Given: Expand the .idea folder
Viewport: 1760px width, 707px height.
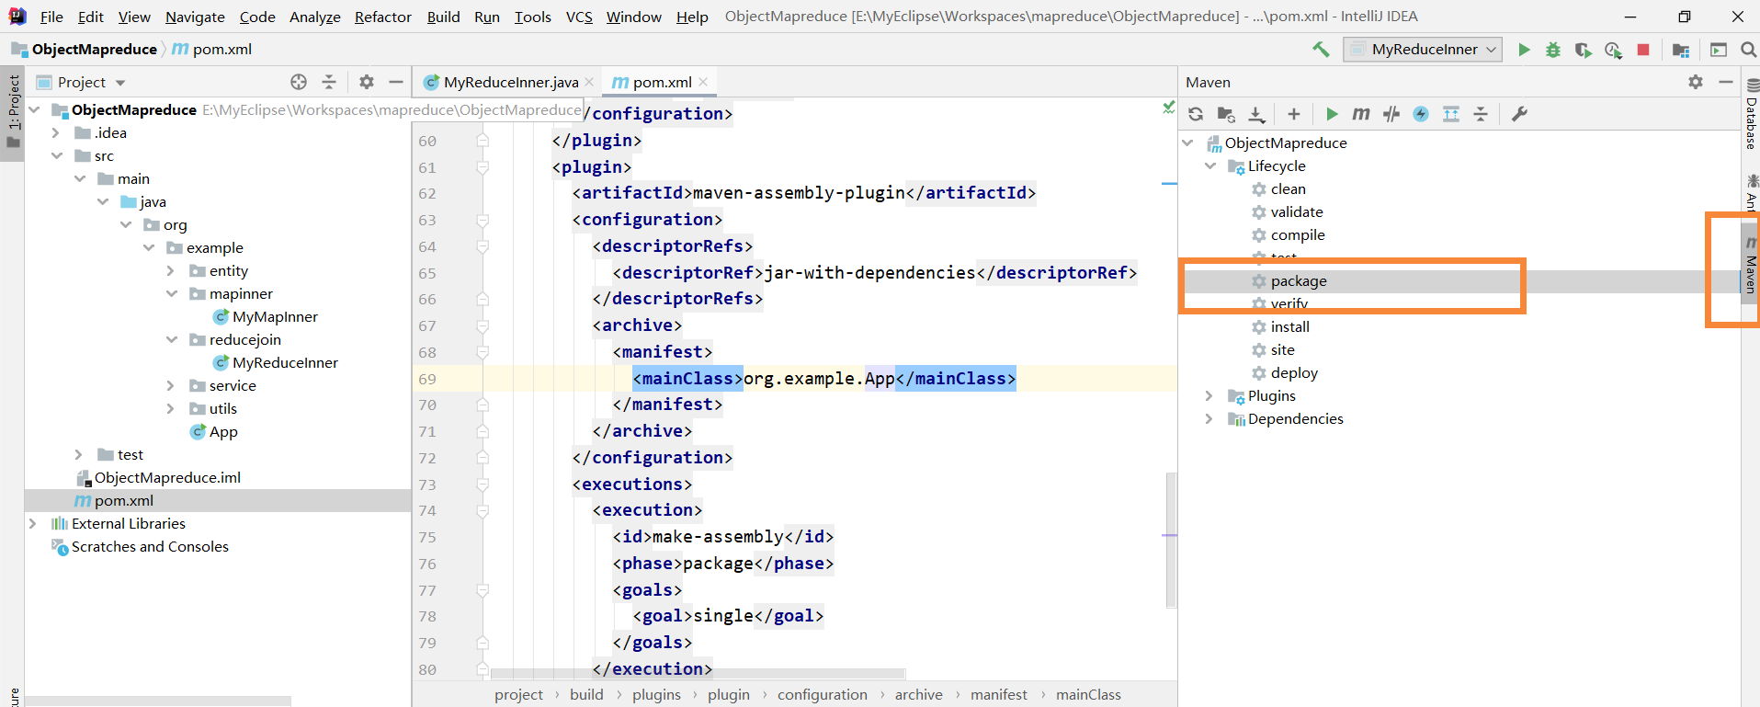Looking at the screenshot, I should [56, 133].
